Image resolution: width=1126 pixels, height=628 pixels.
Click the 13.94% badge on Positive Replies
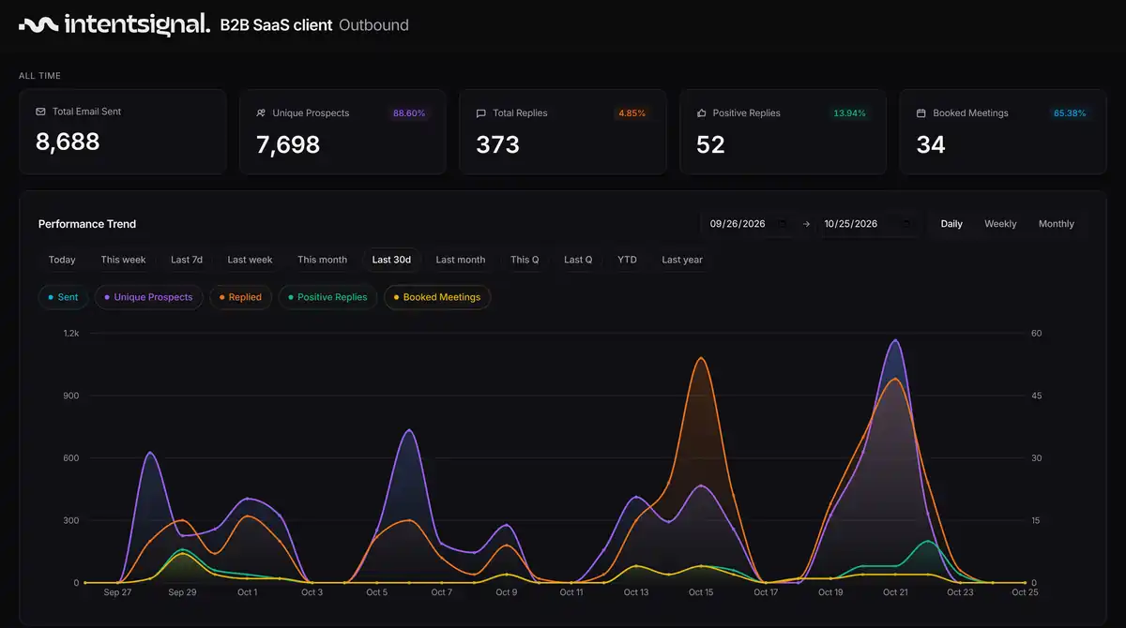pyautogui.click(x=849, y=113)
